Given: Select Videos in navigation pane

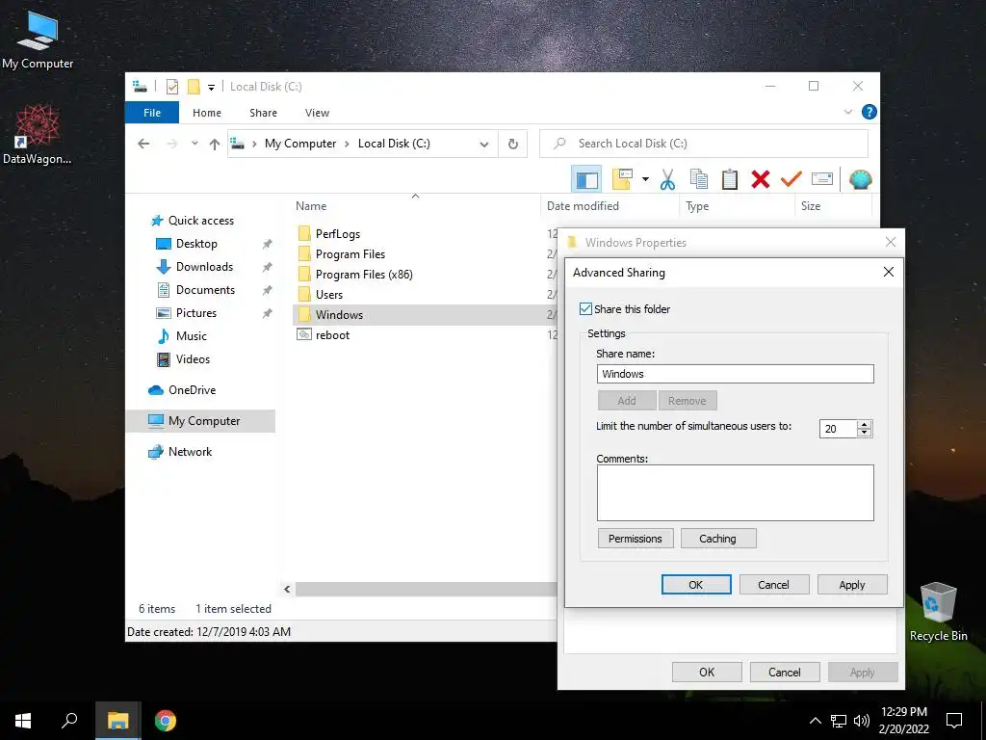Looking at the screenshot, I should (x=193, y=359).
